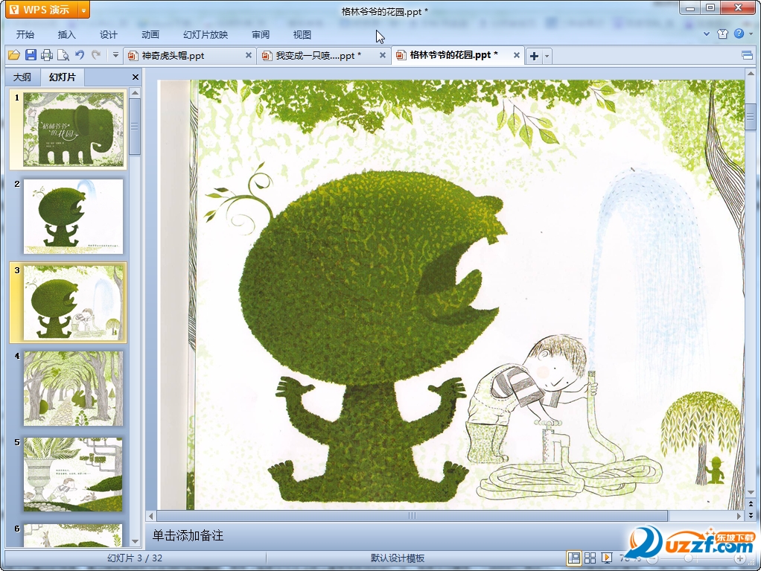Switch to 神奇虎头帽.ppt document tab
Image resolution: width=761 pixels, height=571 pixels.
[183, 56]
